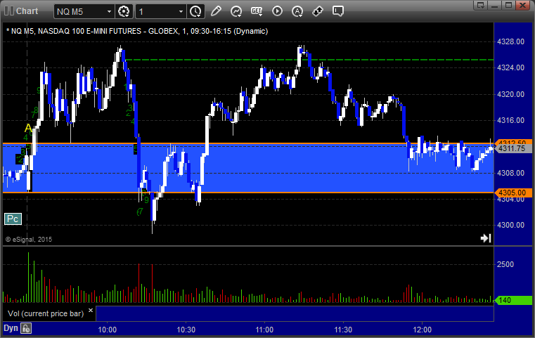Toggle the Dyn lock icon
This screenshot has width=535, height=338.
pyautogui.click(x=26, y=328)
